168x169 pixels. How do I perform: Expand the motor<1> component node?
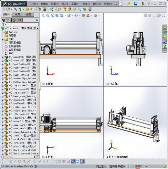3,122
